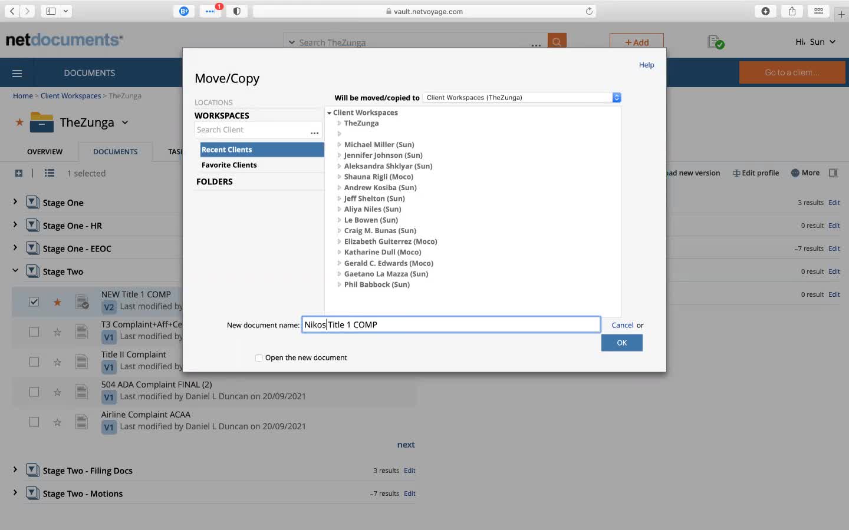Screen dimensions: 849x530
Task: Unfavorite the NEW Title 1 COMP star
Action: point(57,302)
